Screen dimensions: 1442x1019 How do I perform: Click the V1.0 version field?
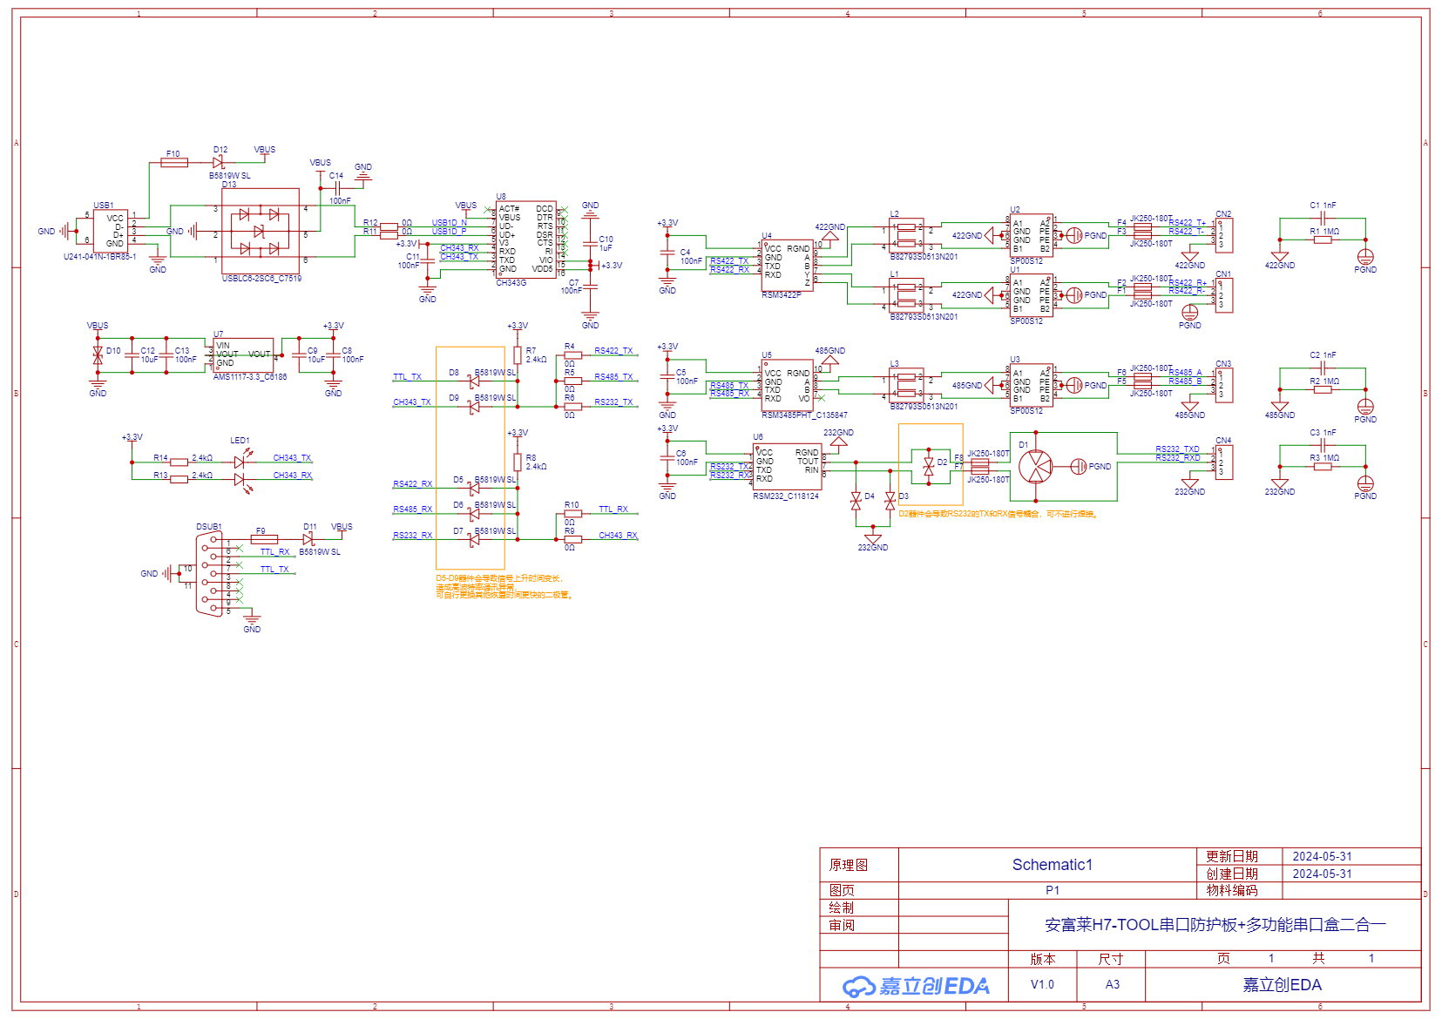[x=1042, y=985]
